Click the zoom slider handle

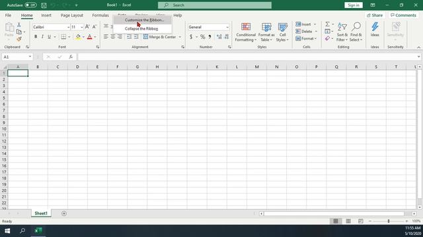pos(389,221)
